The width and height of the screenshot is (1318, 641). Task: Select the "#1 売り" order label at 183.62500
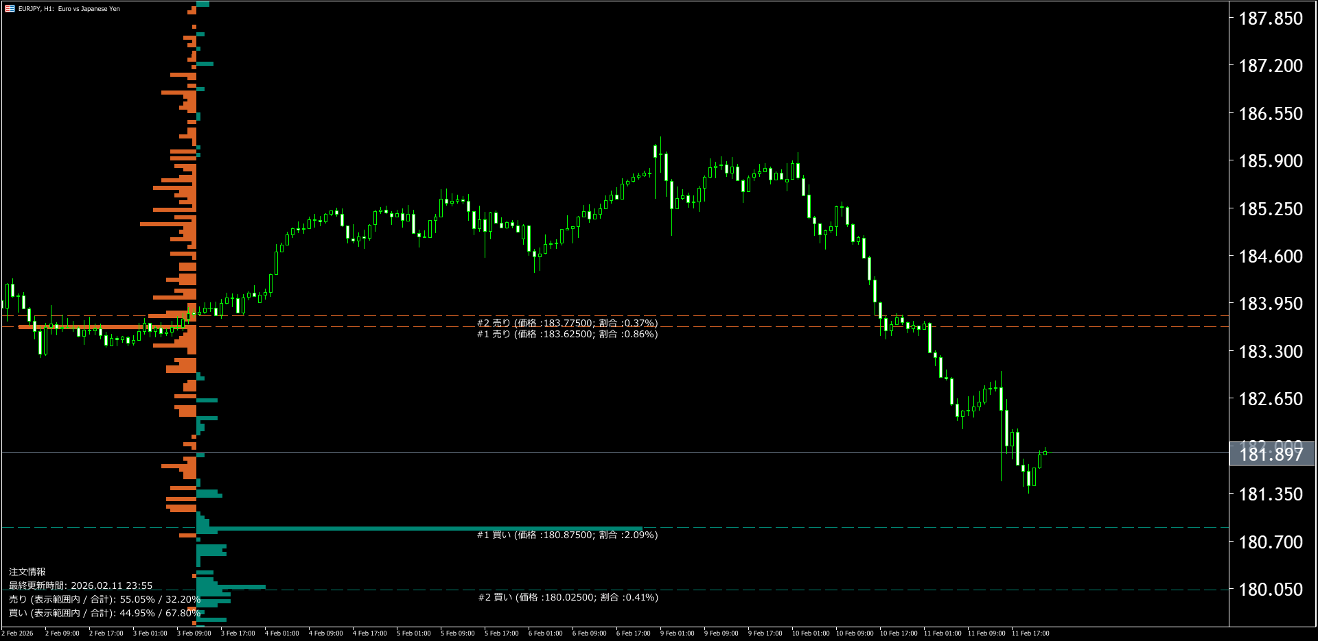[567, 334]
